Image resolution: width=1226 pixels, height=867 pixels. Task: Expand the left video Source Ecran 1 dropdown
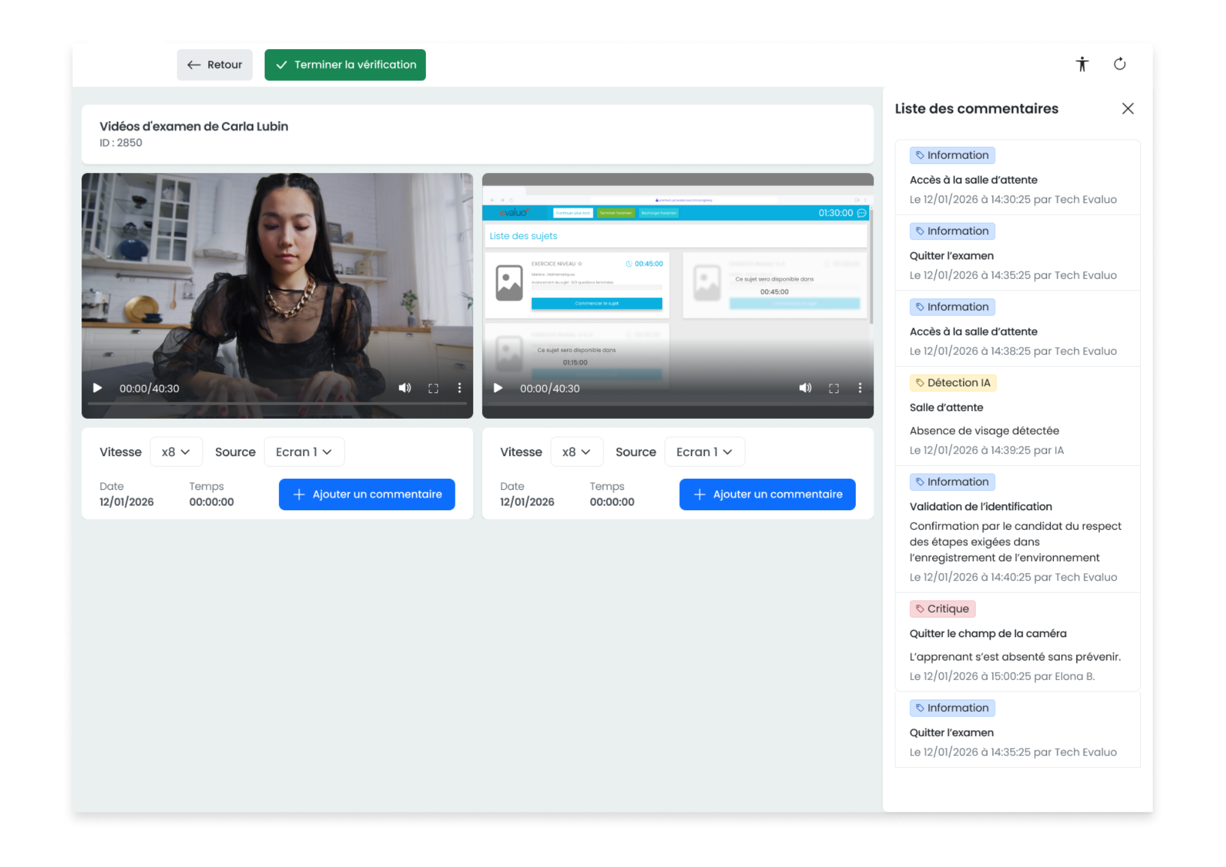[304, 452]
